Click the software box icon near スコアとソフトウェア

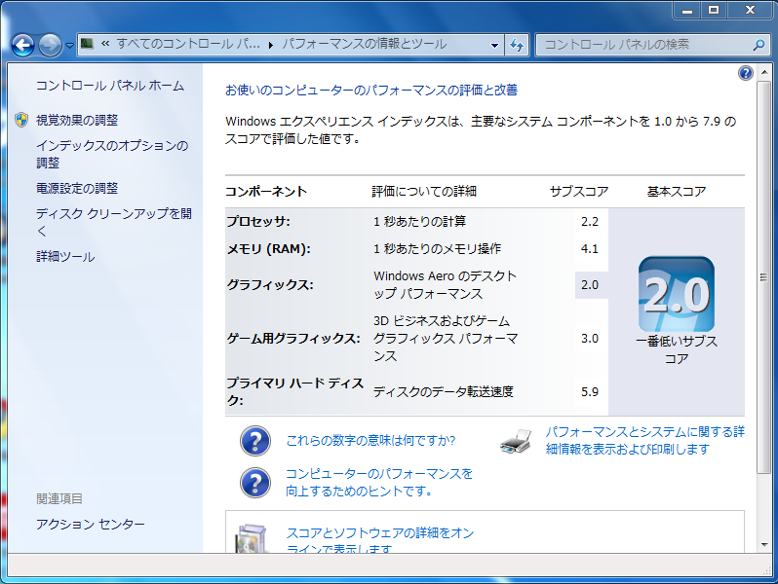[x=253, y=539]
